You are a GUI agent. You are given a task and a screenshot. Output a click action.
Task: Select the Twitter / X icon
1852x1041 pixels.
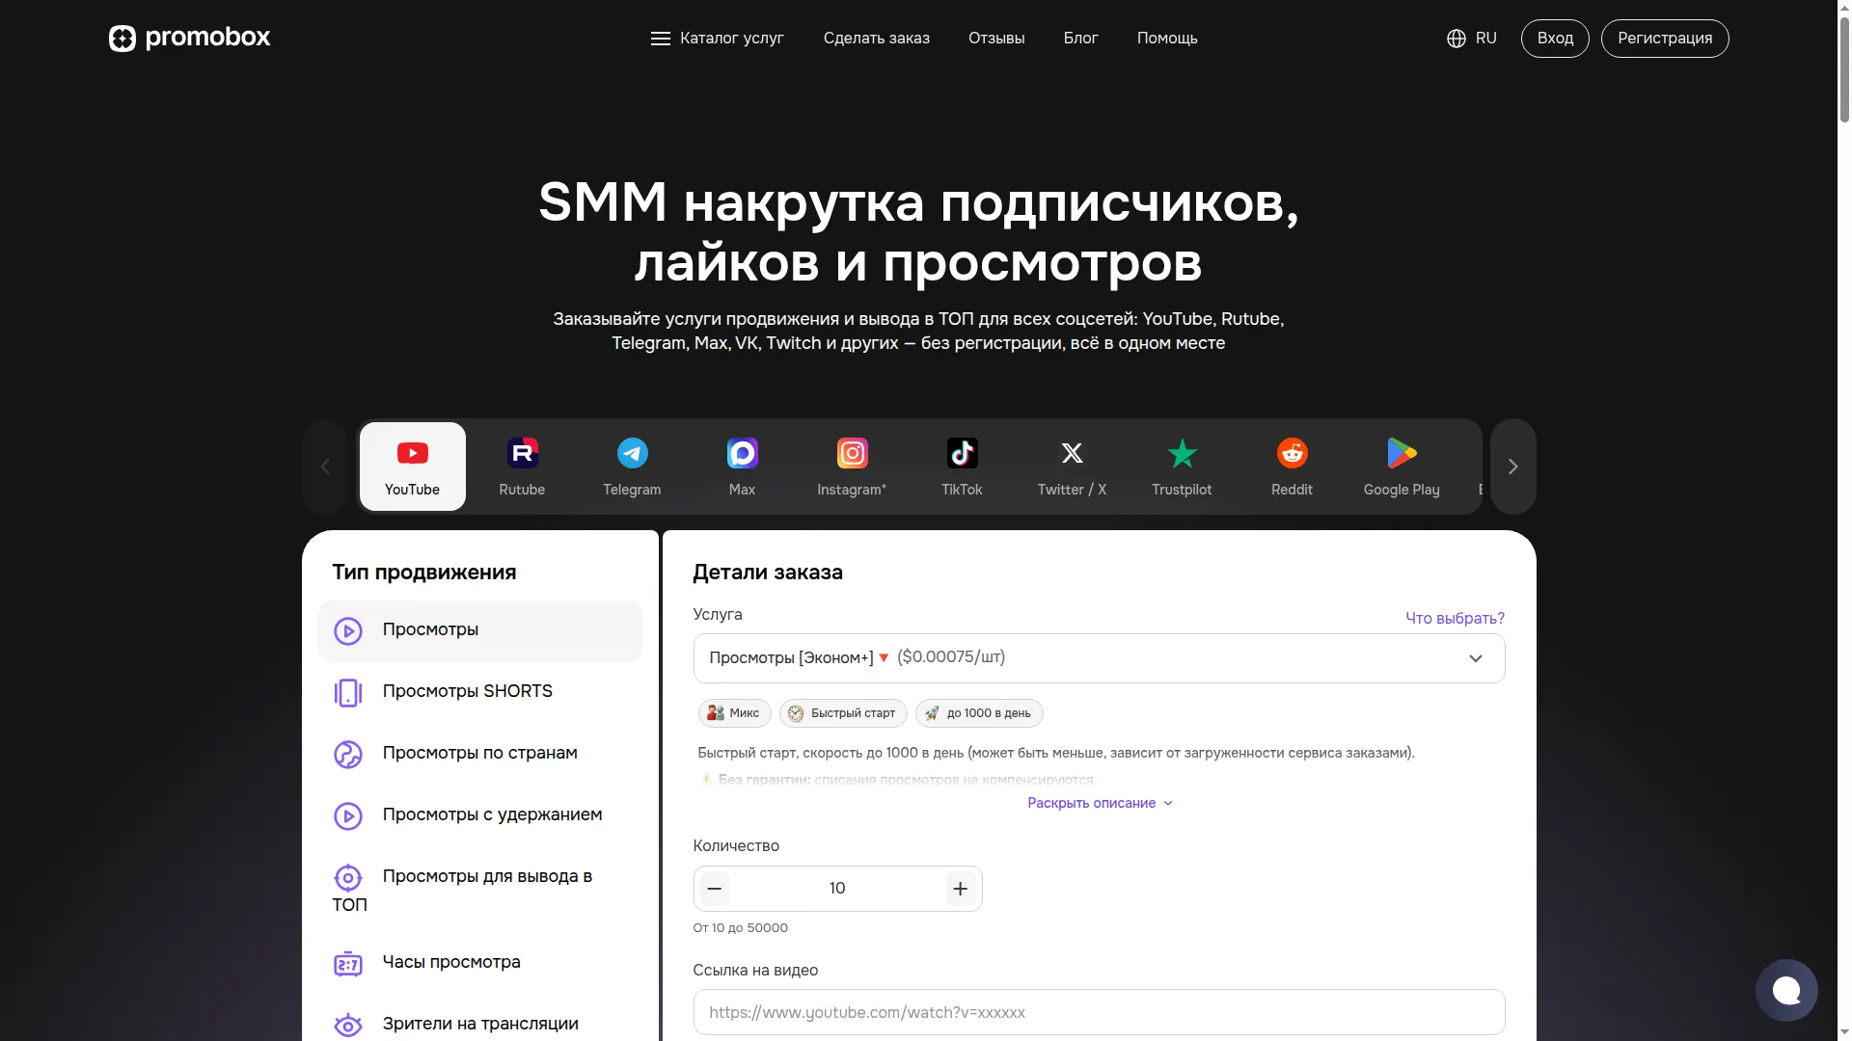(x=1072, y=467)
